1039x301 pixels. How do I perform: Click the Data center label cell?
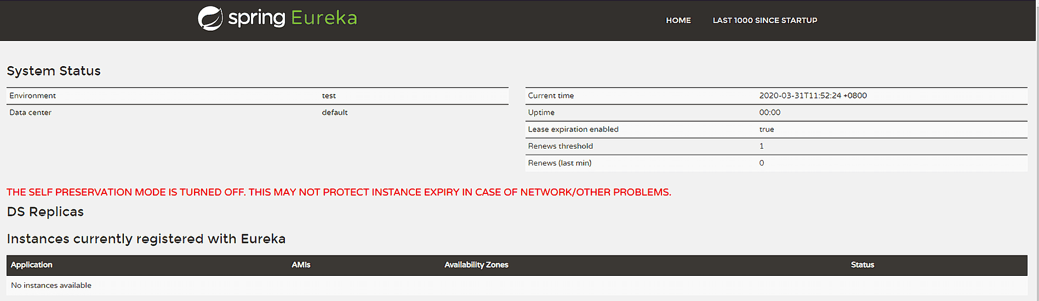[x=30, y=113]
